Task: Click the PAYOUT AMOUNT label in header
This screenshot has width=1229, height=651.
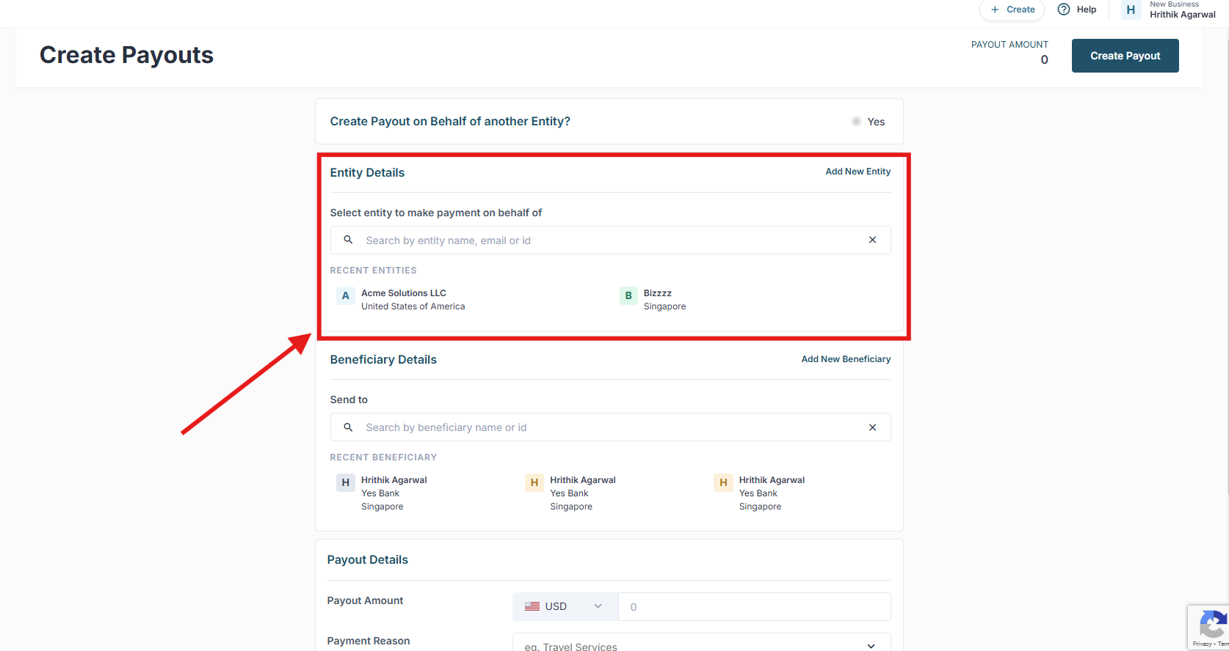Action: tap(1009, 45)
